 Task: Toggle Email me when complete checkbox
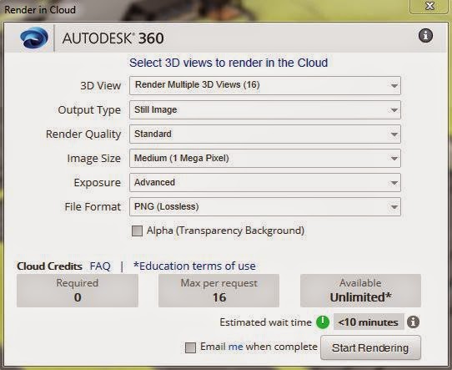pyautogui.click(x=190, y=347)
